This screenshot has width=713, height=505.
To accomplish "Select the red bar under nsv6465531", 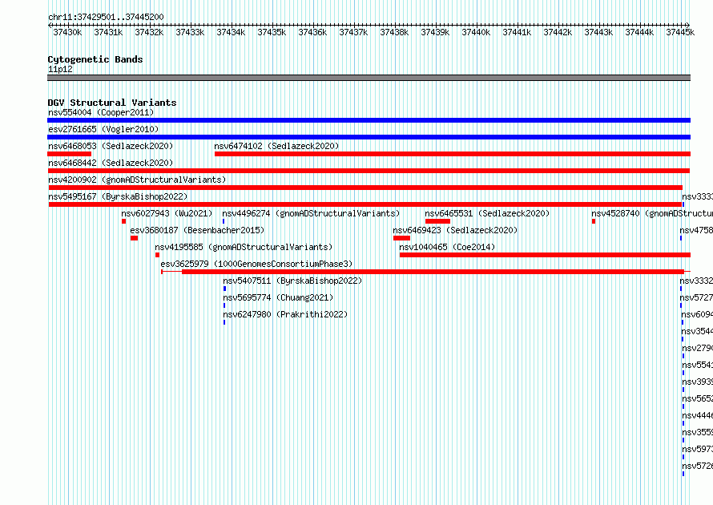I will pyautogui.click(x=437, y=221).
